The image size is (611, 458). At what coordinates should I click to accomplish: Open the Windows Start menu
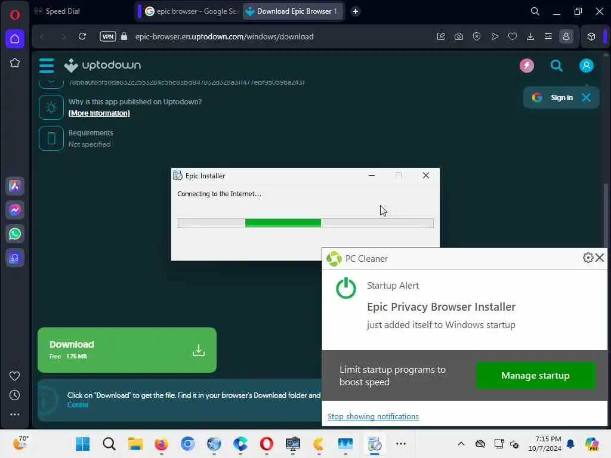pyautogui.click(x=82, y=444)
